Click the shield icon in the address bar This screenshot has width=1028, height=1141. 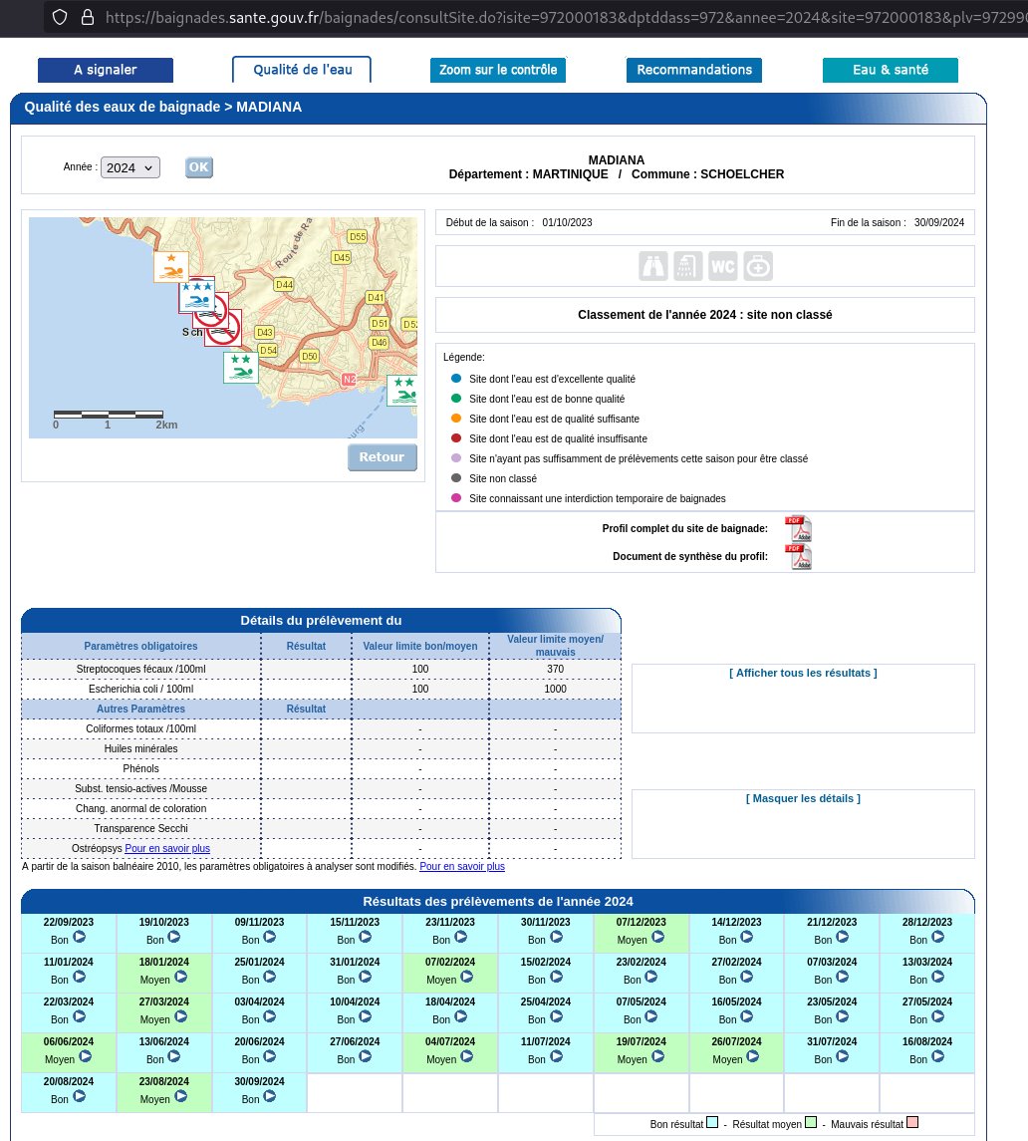(61, 18)
